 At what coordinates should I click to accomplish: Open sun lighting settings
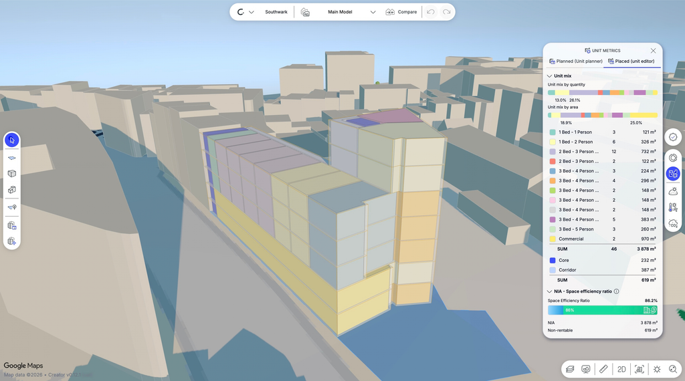point(657,369)
